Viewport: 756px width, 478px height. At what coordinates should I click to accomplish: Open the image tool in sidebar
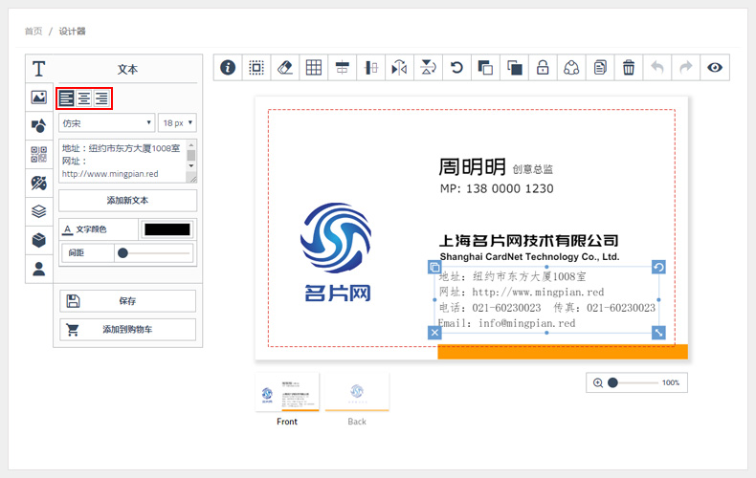[39, 98]
